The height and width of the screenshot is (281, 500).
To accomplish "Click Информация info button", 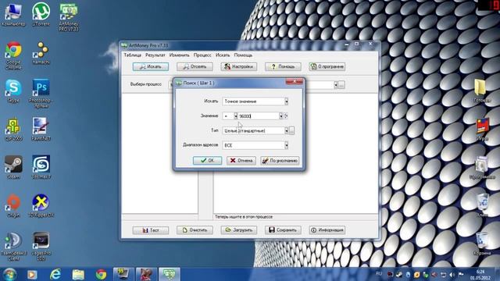I will pos(327,230).
